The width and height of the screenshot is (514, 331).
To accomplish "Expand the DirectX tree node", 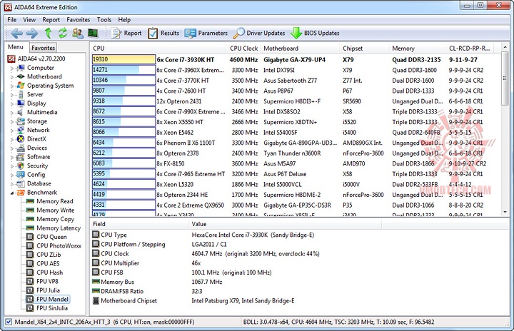I will coord(12,139).
